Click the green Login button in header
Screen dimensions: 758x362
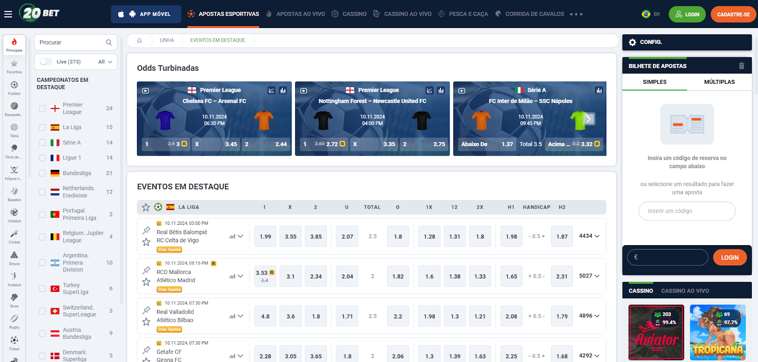687,14
